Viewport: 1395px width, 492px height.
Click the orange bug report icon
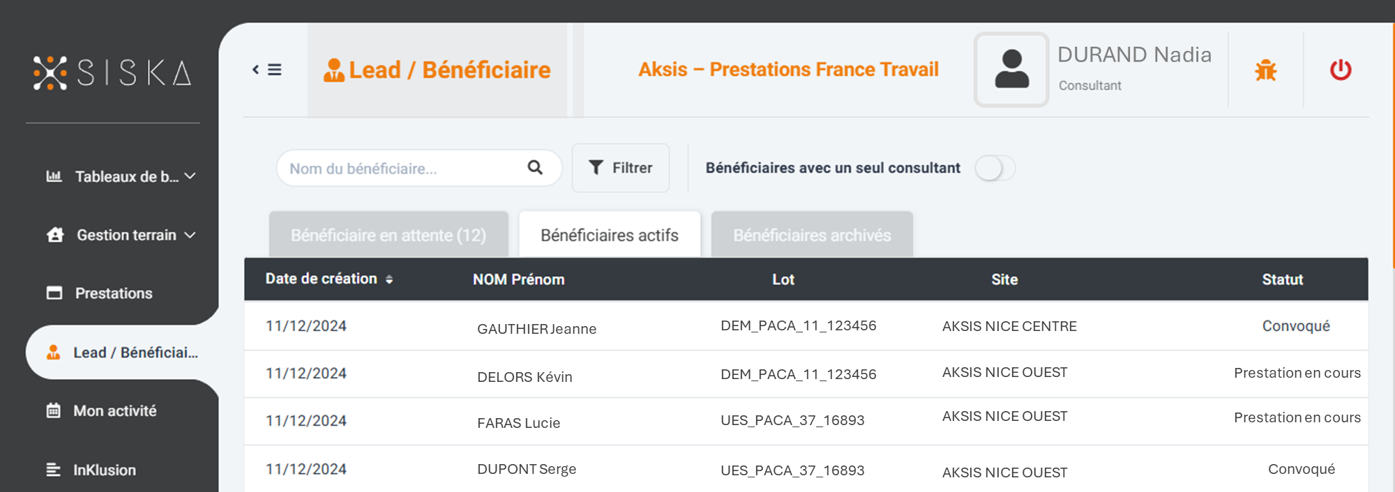coord(1265,70)
